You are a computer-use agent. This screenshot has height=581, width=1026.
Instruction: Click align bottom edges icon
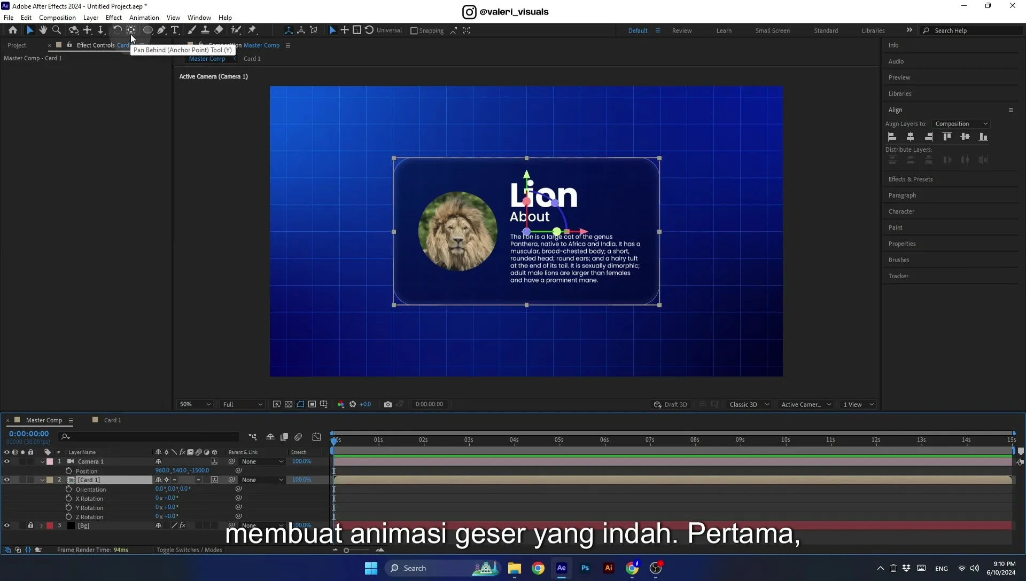point(983,137)
